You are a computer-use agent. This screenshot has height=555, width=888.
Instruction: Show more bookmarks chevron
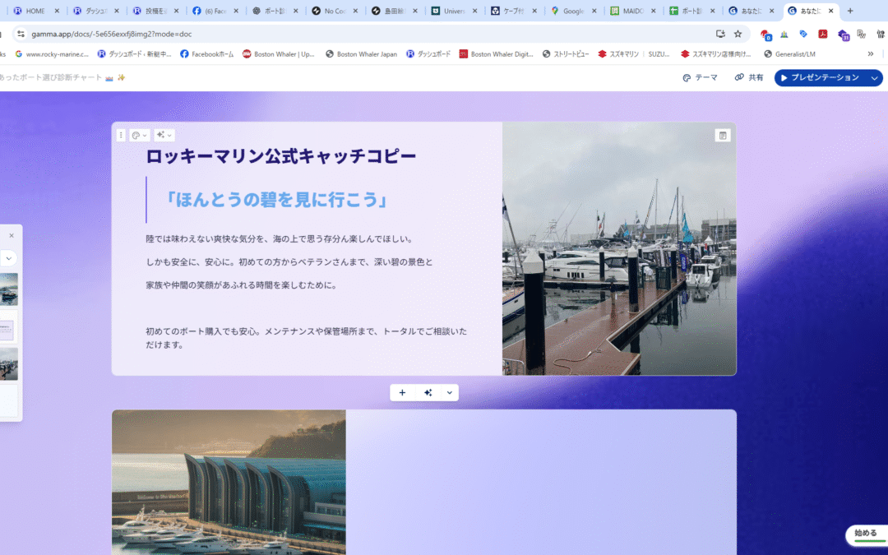point(871,54)
